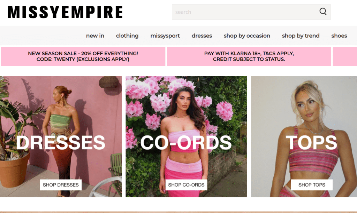
Task: Select the Dresses category image
Action: pyautogui.click(x=61, y=136)
